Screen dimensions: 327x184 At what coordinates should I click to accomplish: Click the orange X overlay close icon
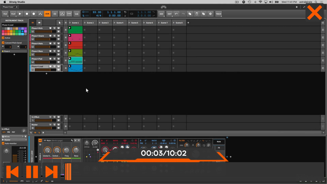pyautogui.click(x=315, y=13)
